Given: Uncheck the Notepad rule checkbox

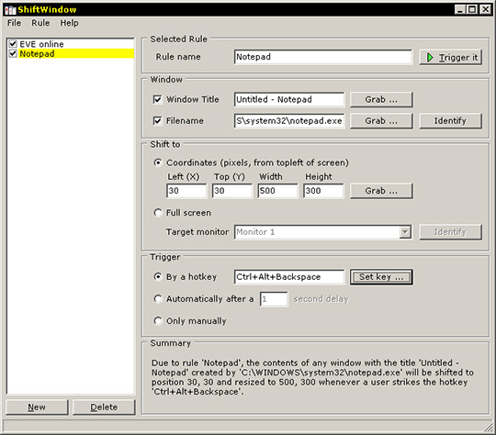Looking at the screenshot, I should coord(13,53).
